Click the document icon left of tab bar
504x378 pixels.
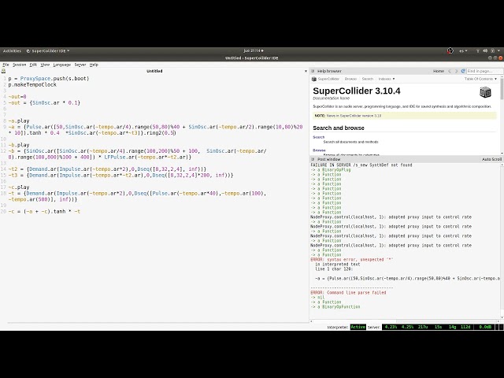(3, 71)
